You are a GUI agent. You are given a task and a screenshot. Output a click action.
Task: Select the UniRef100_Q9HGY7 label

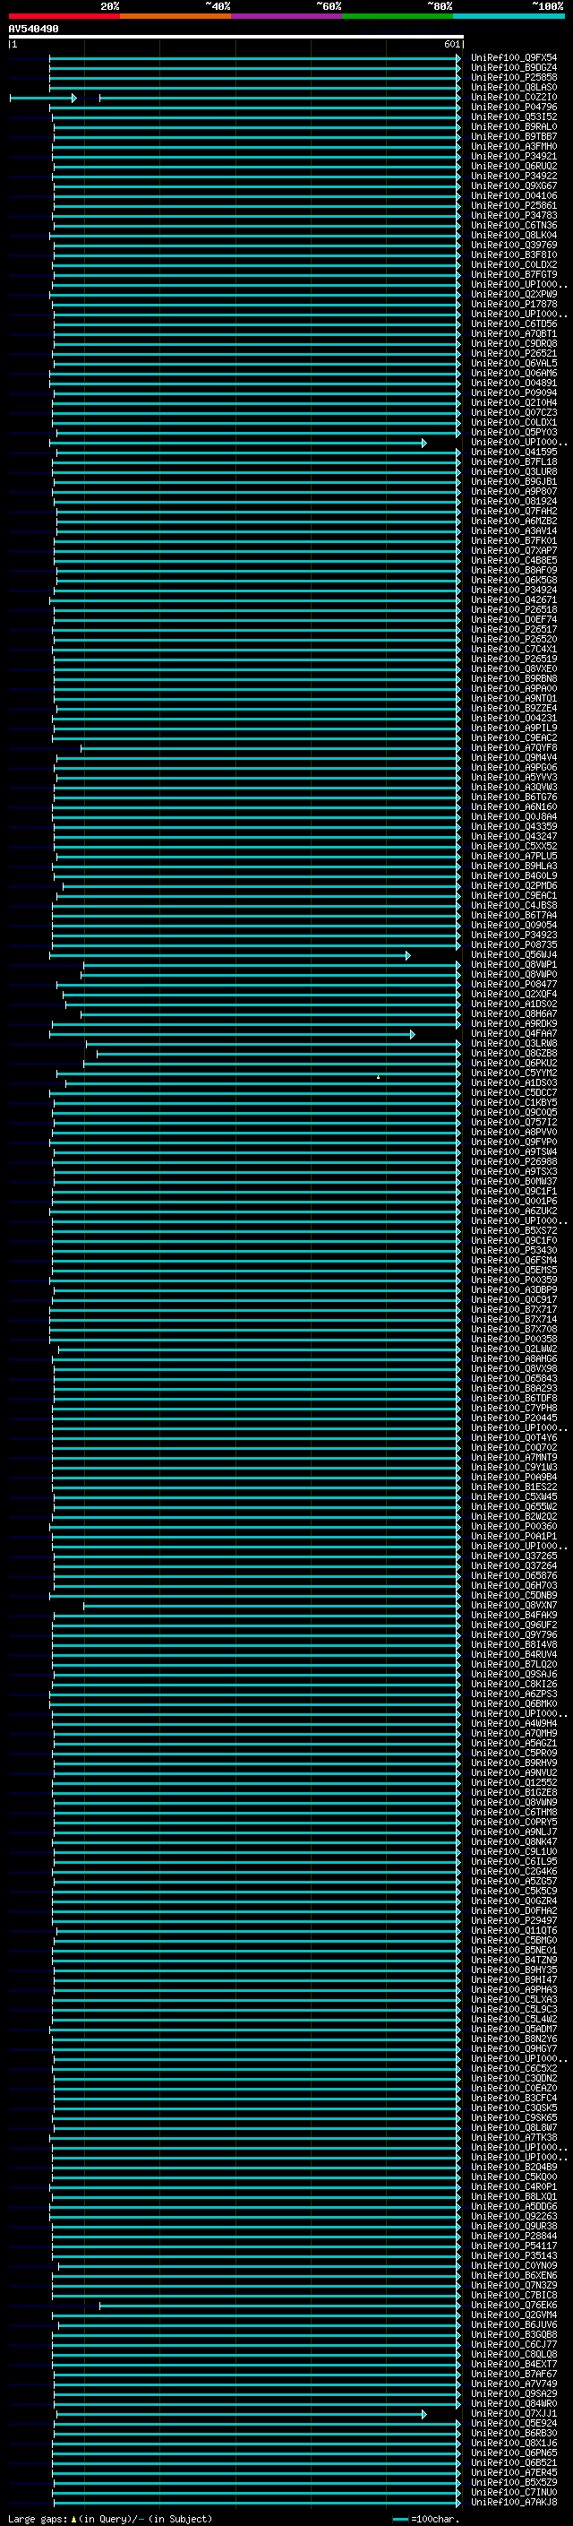click(x=513, y=2048)
